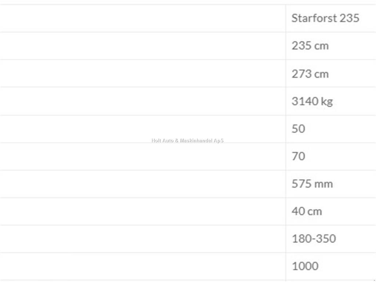Select the 273 cm value cell

click(x=331, y=73)
